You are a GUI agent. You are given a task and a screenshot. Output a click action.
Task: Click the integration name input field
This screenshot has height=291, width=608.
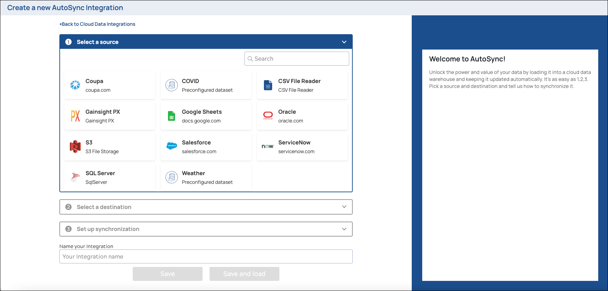(x=206, y=256)
